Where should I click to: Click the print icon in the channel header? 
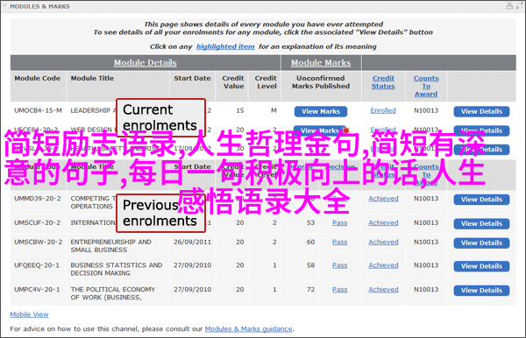[509, 6]
